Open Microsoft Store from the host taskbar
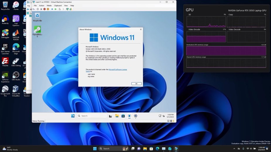Viewport: 271px width, 152px height. pos(151,148)
